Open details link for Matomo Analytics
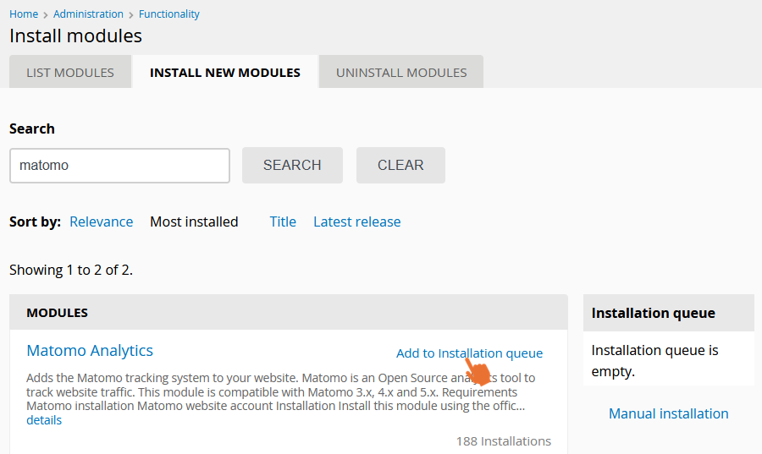 [x=44, y=420]
